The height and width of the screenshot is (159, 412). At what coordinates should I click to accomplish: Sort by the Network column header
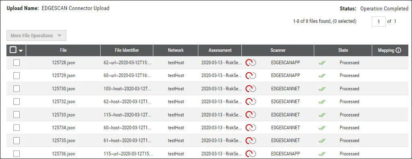(x=176, y=50)
